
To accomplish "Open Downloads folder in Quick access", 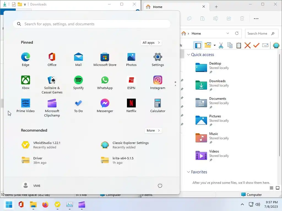I will (212, 85).
